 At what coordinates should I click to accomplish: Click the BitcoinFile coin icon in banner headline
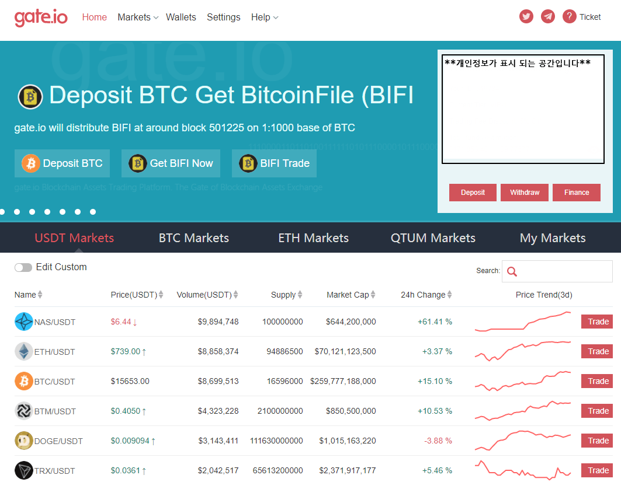point(30,96)
